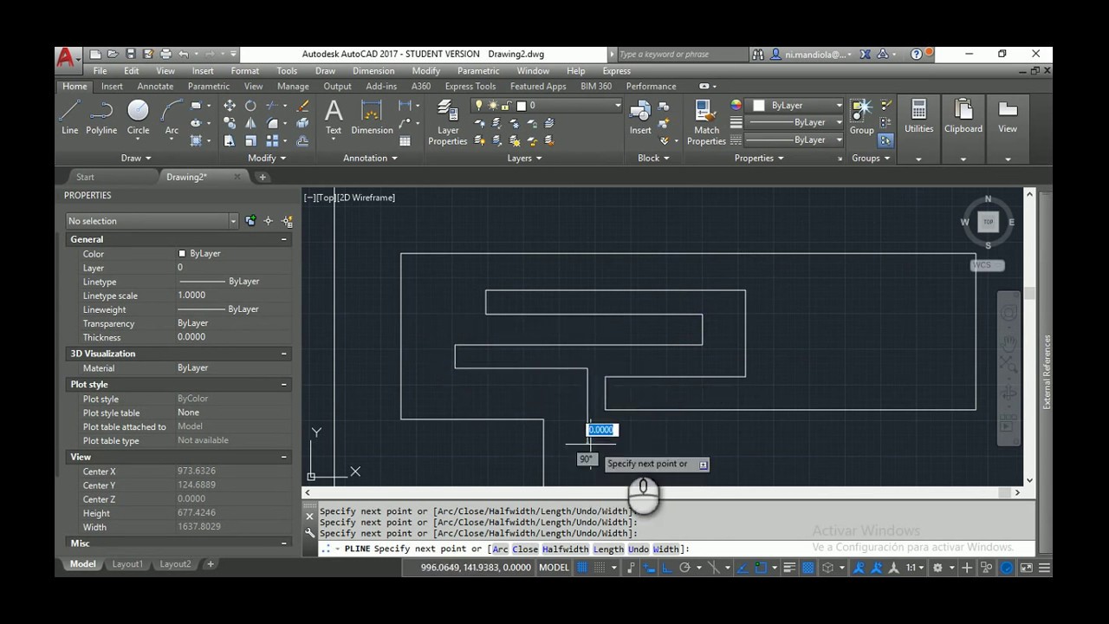This screenshot has width=1109, height=624.
Task: Click the Table icon in Annotation panel
Action: tap(405, 140)
